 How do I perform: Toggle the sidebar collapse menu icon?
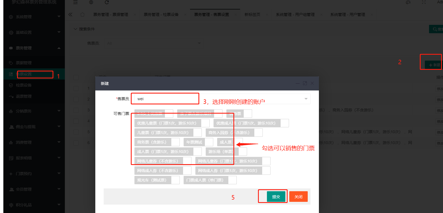(x=75, y=2)
